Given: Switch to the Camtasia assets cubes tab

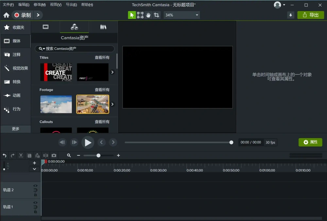Looking at the screenshot, I should pos(74,27).
